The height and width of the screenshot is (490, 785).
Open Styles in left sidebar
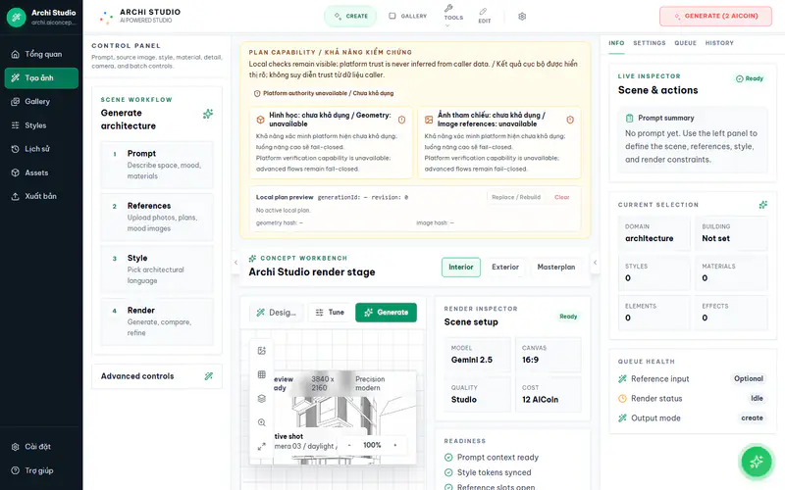point(41,125)
